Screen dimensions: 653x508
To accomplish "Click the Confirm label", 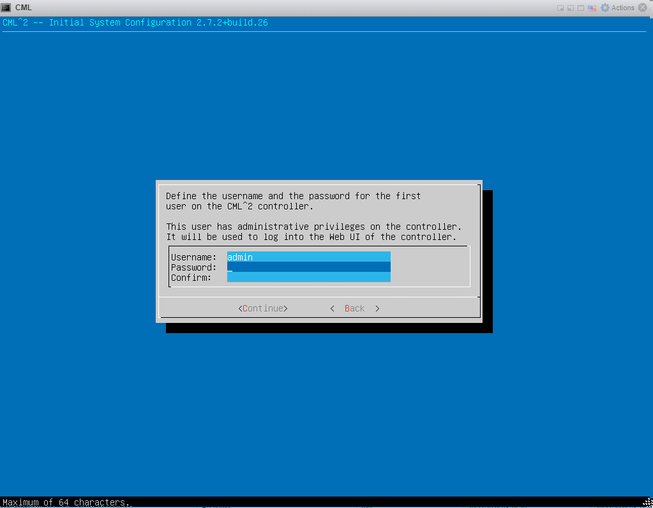I will coord(191,278).
